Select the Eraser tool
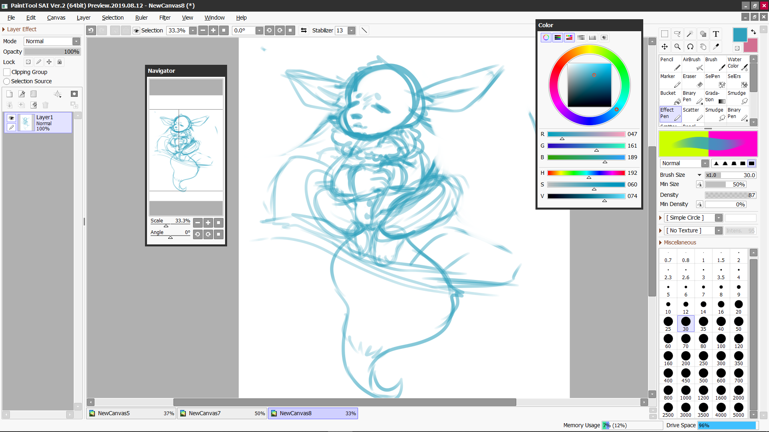The image size is (769, 432). tap(693, 80)
